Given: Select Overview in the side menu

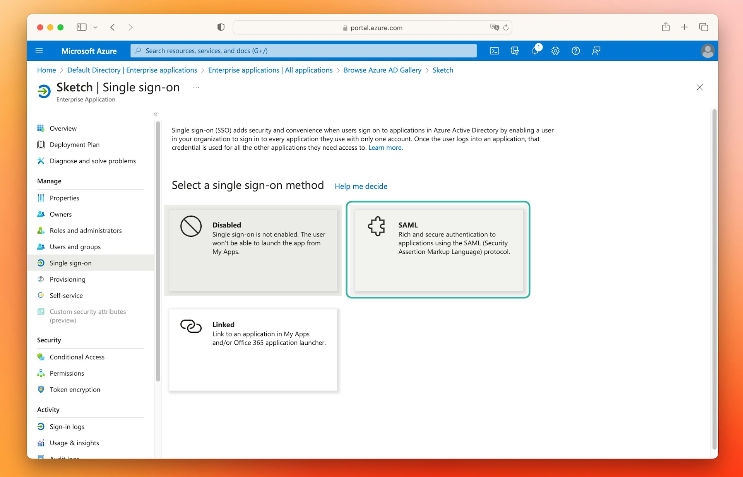Looking at the screenshot, I should pos(91,128).
